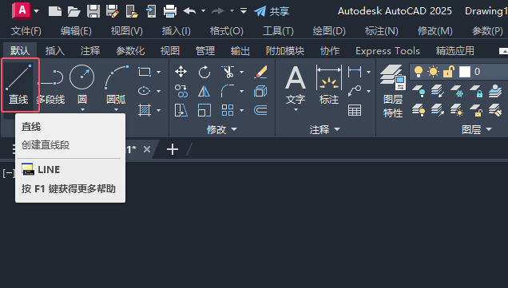Click the Dimension (标注) tool
The height and width of the screenshot is (288, 508).
(x=329, y=85)
